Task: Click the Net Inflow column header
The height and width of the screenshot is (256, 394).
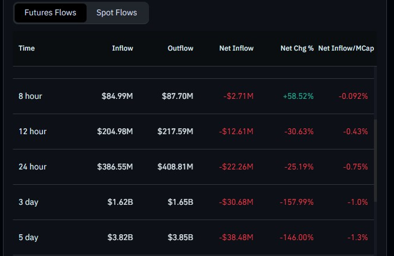Action: pyautogui.click(x=236, y=48)
